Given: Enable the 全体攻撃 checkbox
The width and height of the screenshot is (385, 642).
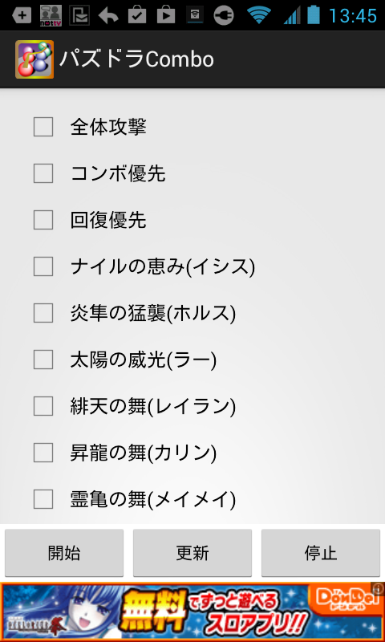Looking at the screenshot, I should tap(43, 127).
